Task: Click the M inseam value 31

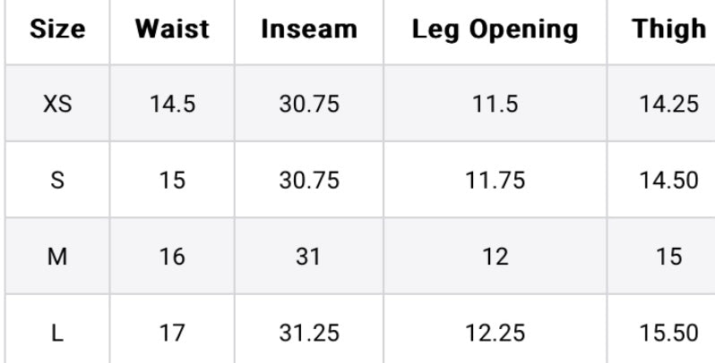Action: pyautogui.click(x=309, y=257)
